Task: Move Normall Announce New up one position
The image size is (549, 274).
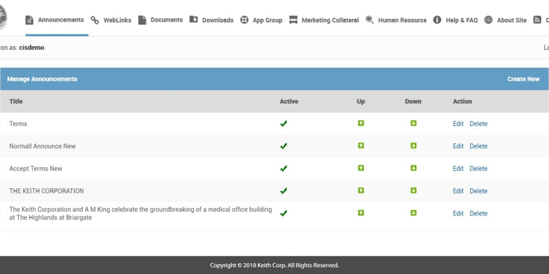Action: pyautogui.click(x=361, y=146)
